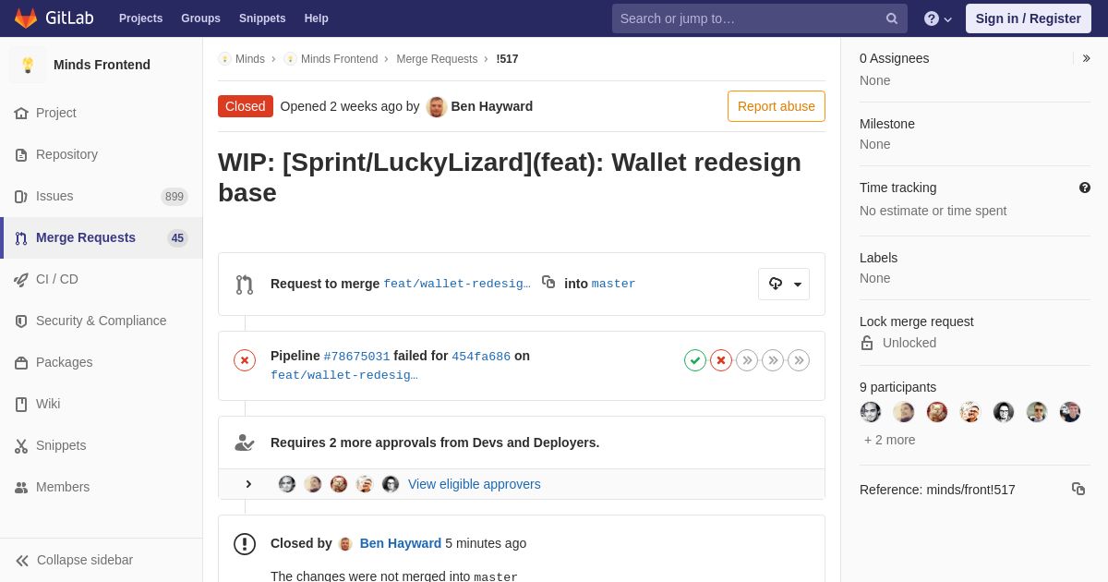
Task: Focus the Search or jump to field
Action: [x=759, y=18]
